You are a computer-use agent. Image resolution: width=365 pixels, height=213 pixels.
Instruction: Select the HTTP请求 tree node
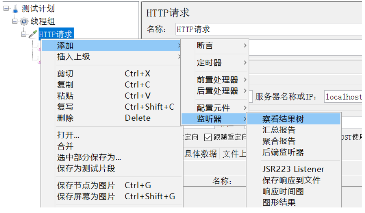[x=56, y=34]
